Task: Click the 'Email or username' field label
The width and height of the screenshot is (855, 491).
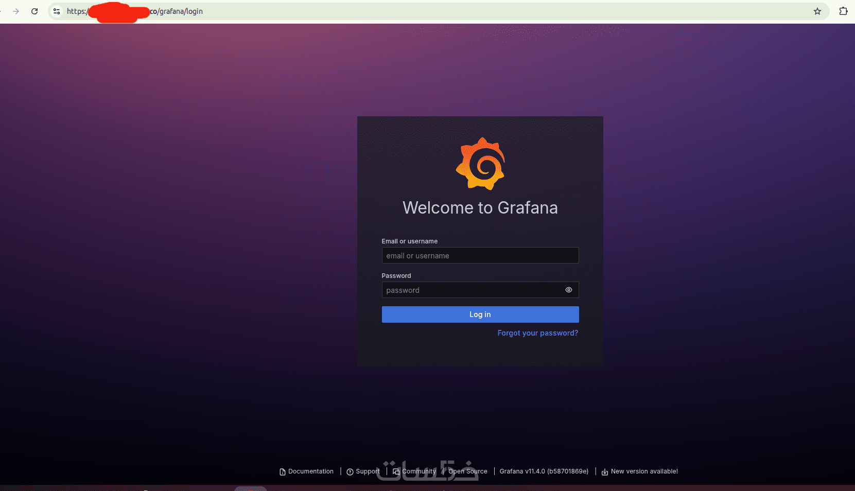Action: (410, 241)
